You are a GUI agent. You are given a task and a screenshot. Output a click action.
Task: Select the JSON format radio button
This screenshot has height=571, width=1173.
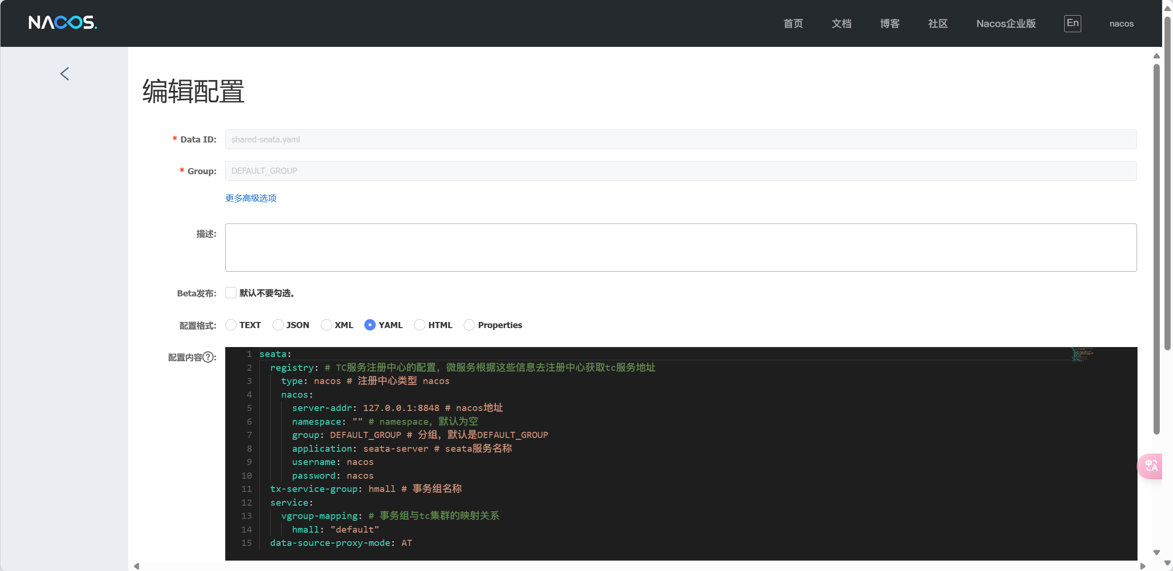[278, 325]
